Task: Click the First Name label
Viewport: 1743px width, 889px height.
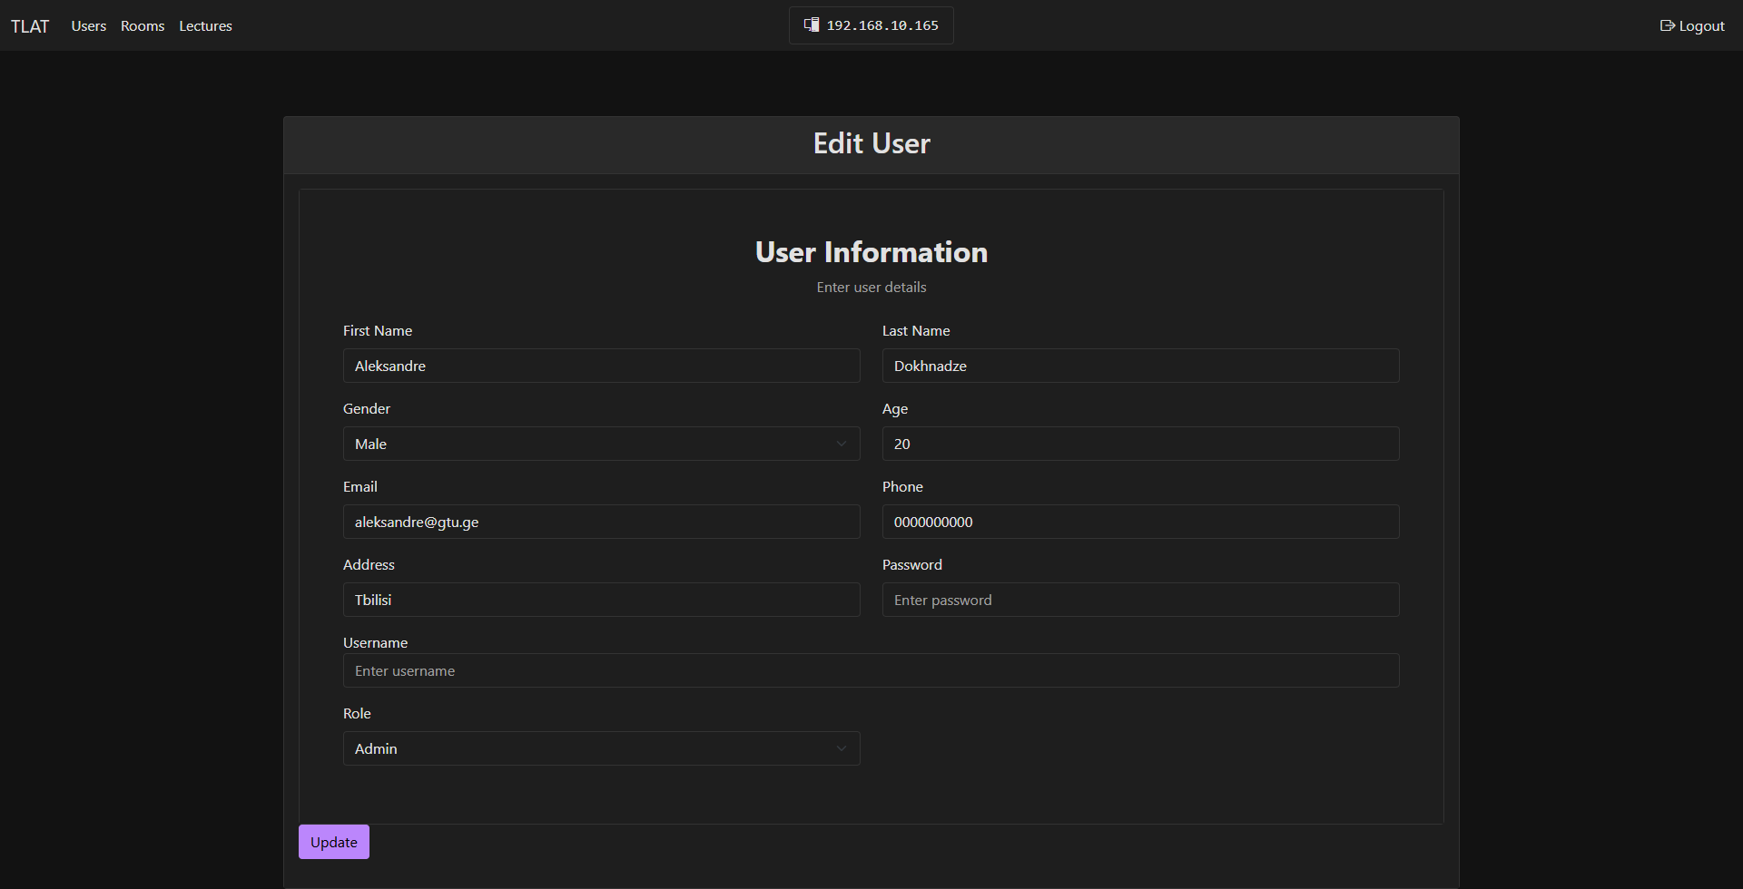Action: point(378,330)
